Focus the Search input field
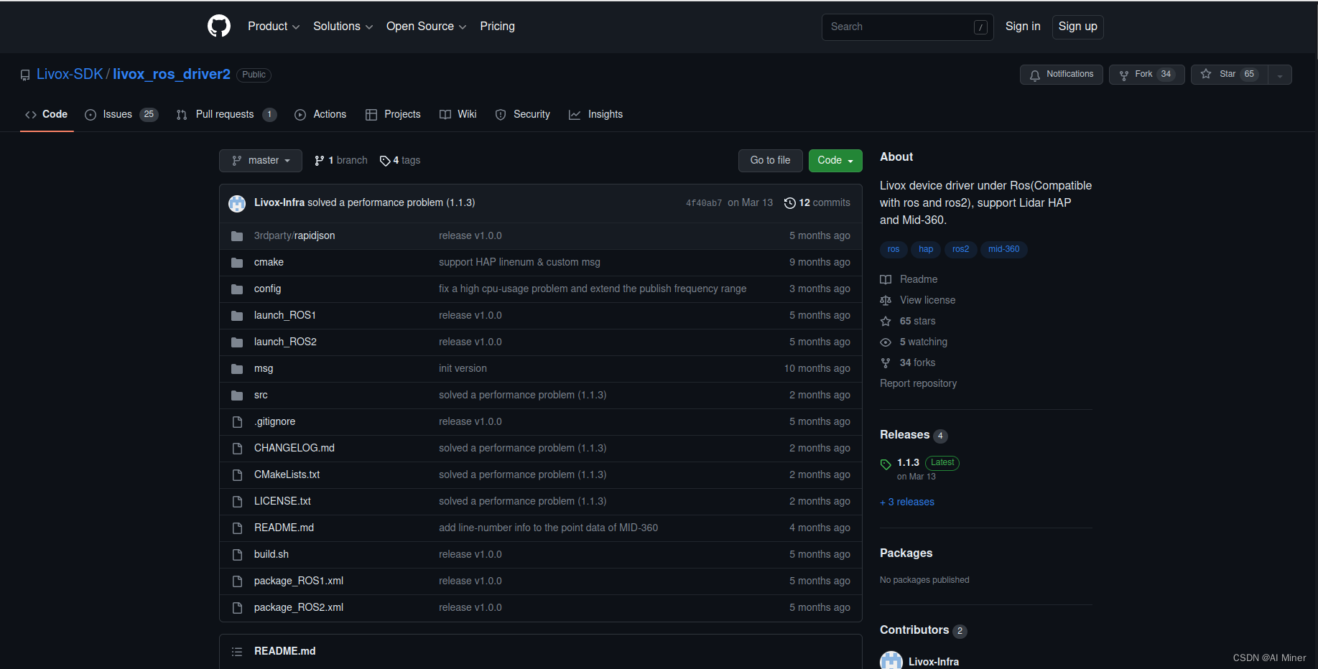This screenshot has height=669, width=1318. click(908, 27)
